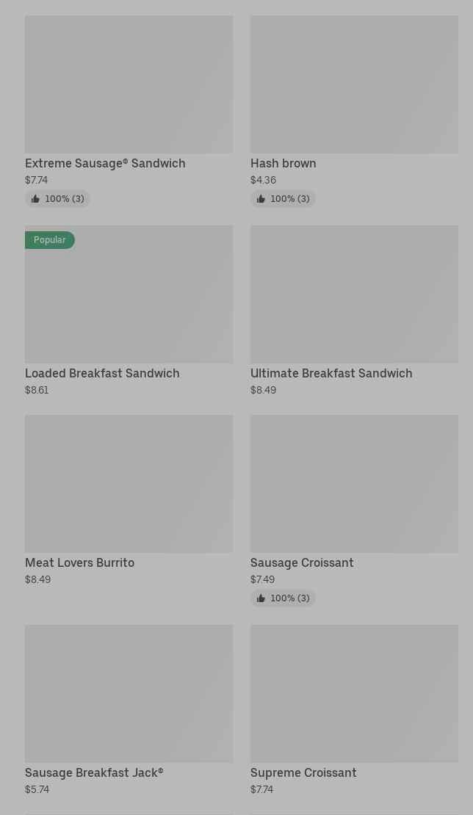The height and width of the screenshot is (815, 473).
Task: Select Loaded Breakfast Sandwich photo
Action: coord(129,301)
